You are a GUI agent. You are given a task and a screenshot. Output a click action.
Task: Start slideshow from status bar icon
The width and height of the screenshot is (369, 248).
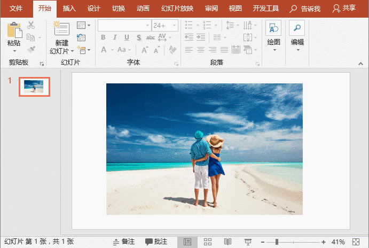[x=248, y=242]
